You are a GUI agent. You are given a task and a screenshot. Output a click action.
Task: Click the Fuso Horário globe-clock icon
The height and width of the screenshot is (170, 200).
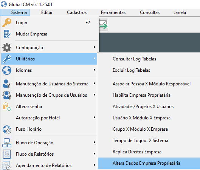[x=7, y=130]
